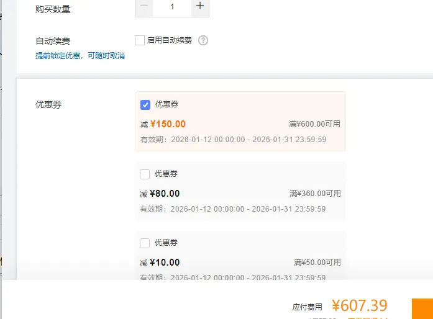Click the ¥80.00 discount amount
433x319 pixels.
(165, 194)
